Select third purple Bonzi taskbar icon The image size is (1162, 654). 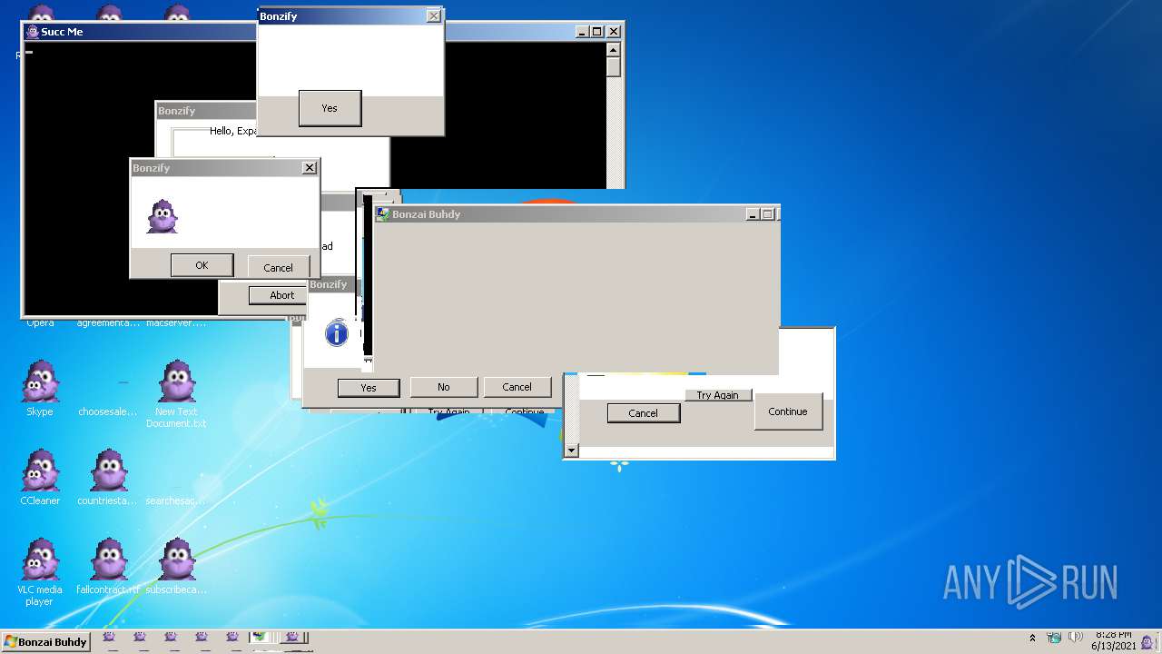tap(171, 638)
